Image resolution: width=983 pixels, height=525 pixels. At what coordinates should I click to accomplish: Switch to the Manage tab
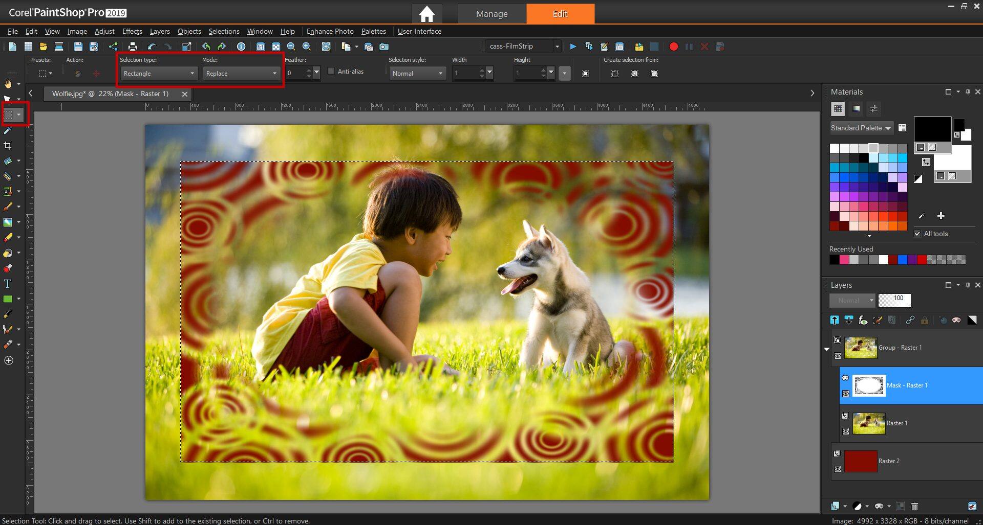[x=491, y=13]
